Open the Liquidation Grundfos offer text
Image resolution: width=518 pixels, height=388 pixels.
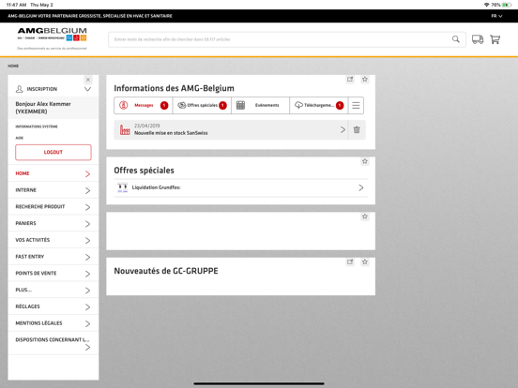(157, 187)
